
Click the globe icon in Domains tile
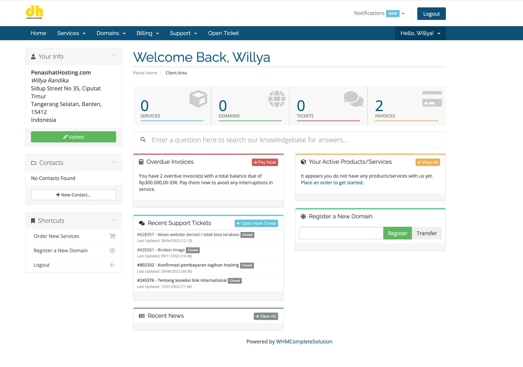click(x=276, y=99)
